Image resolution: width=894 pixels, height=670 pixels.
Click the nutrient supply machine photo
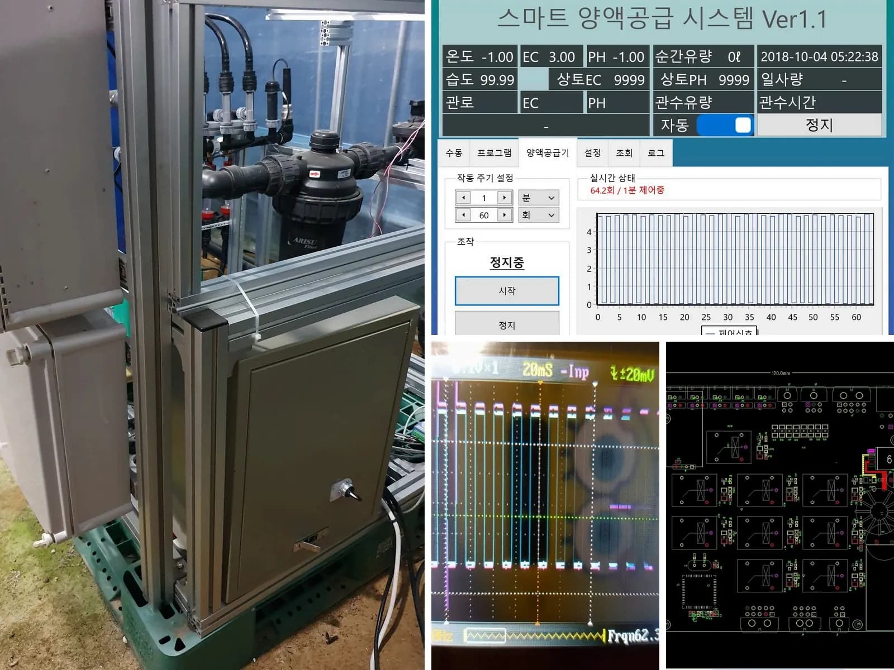212,335
